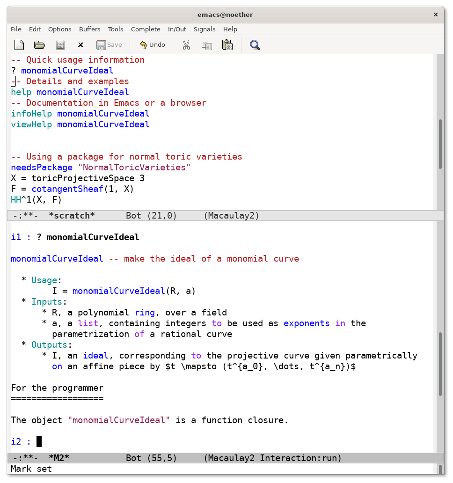Click the 'i1 :' input prompt
This screenshot has width=453, height=483.
point(21,237)
